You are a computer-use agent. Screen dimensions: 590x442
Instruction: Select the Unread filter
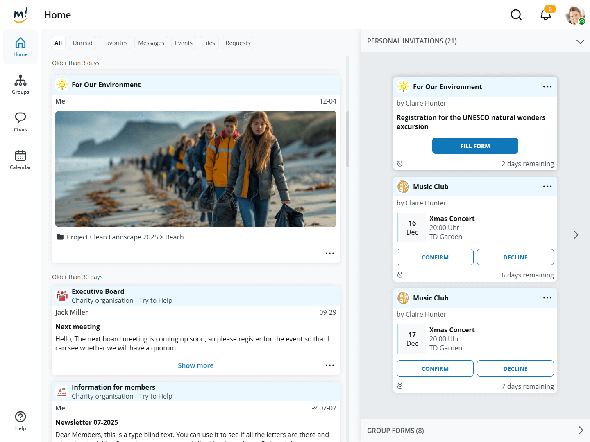coord(82,43)
